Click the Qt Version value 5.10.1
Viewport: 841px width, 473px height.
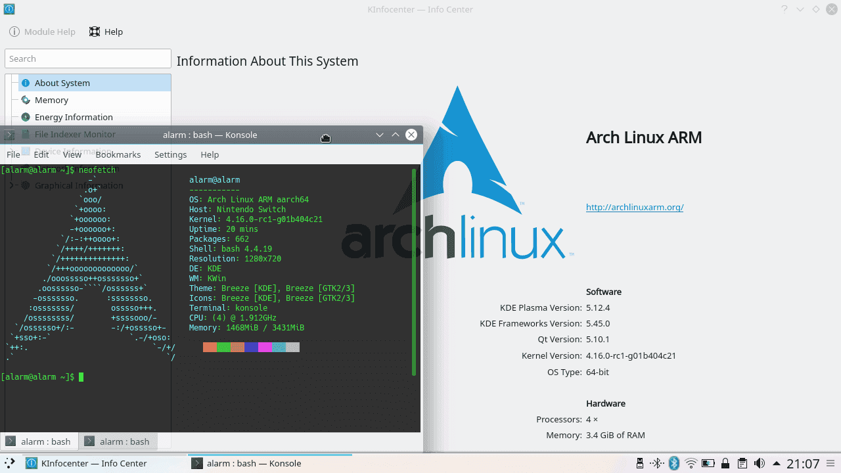[x=598, y=340]
